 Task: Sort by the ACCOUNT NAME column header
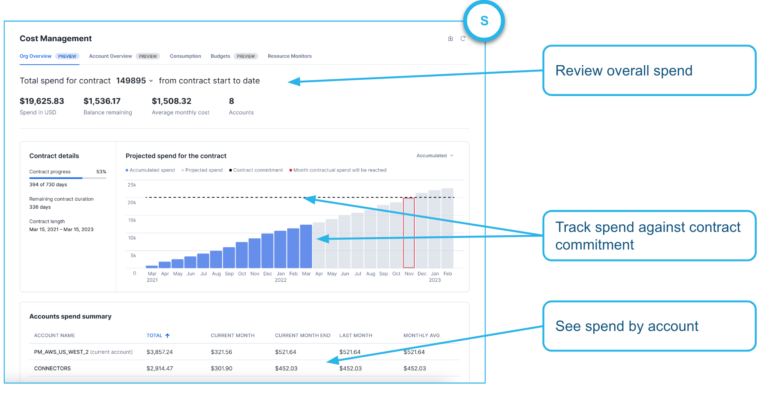click(x=54, y=336)
